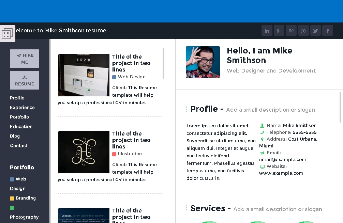343x223 pixels.
Task: Select the yellow Branding category swatch
Action: (12, 198)
